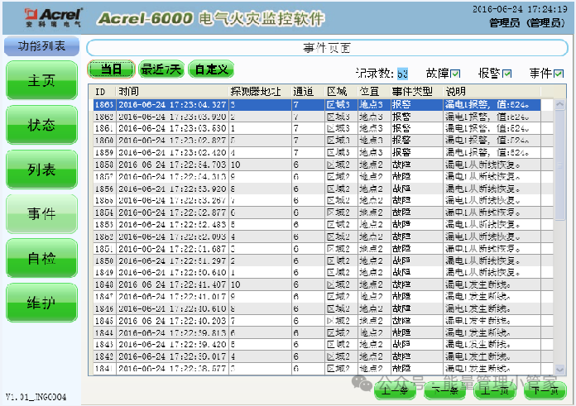Click the 时间 column header
The image size is (576, 406).
tap(172, 92)
